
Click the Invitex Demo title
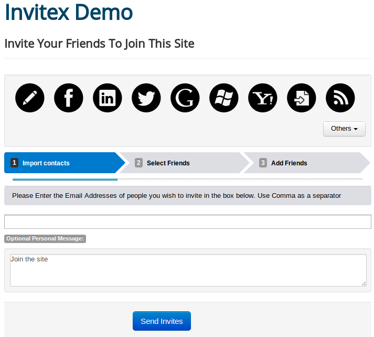69,12
